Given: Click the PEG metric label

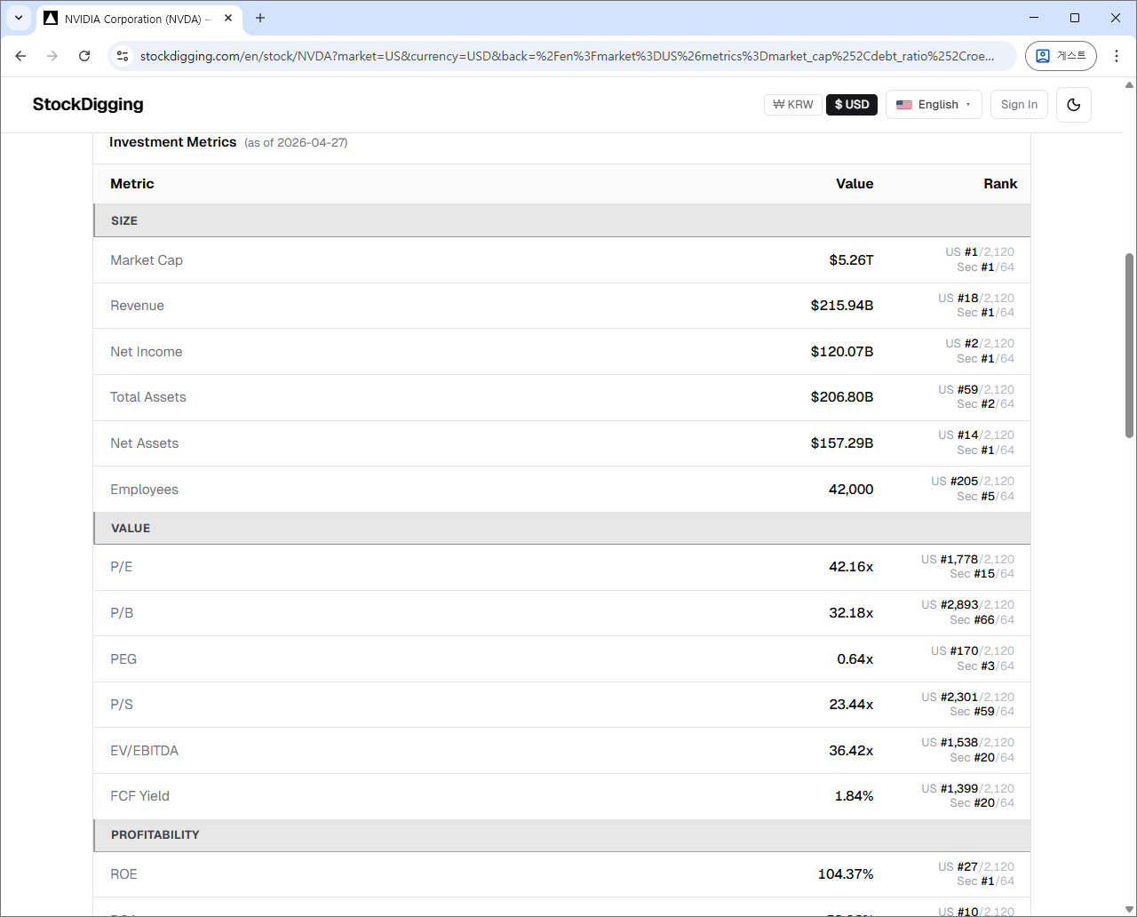Looking at the screenshot, I should click(123, 659).
